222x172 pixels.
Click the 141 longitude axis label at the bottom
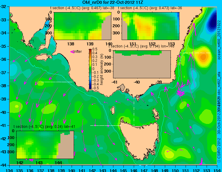[82, 170]
